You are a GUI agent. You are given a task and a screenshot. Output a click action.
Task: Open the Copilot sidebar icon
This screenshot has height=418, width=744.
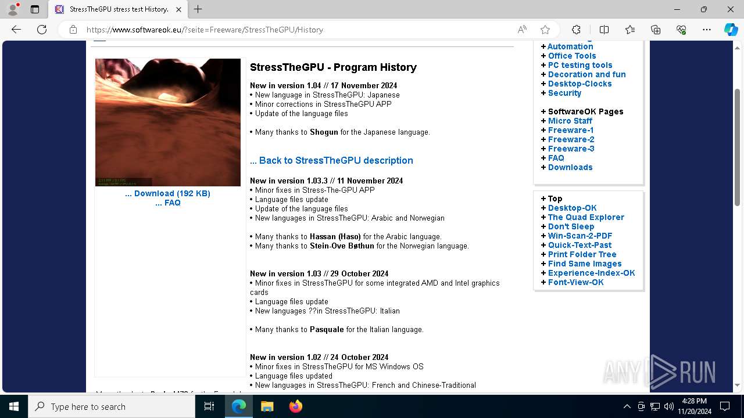731,30
